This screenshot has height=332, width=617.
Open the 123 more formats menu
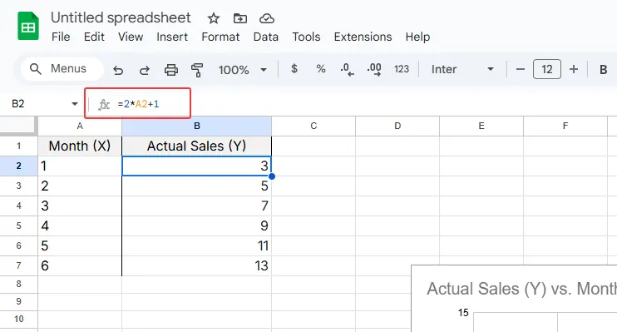coord(402,69)
